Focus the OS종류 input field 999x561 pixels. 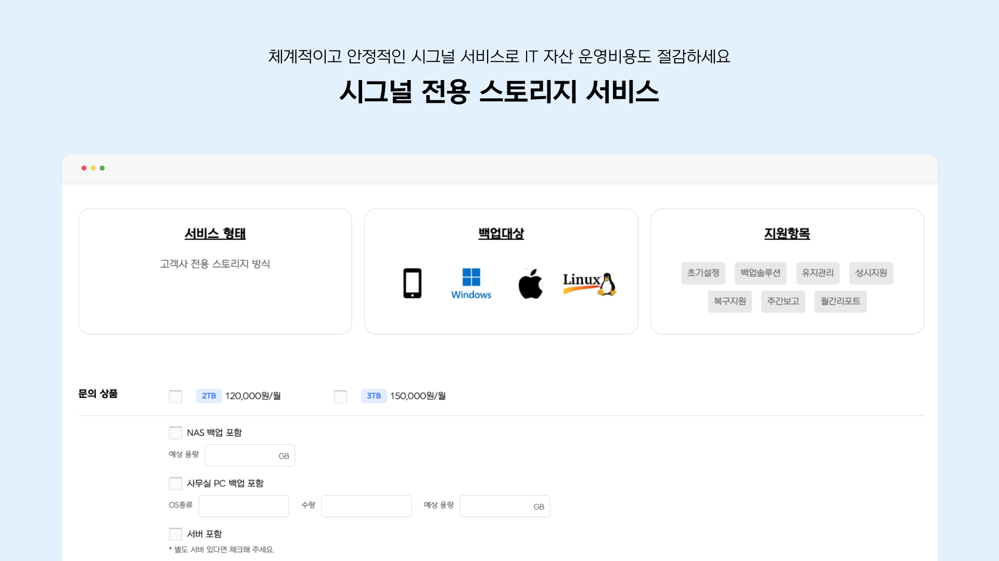pyautogui.click(x=244, y=506)
